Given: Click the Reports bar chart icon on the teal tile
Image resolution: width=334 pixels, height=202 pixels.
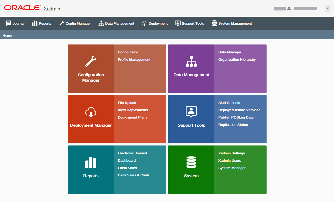Looking at the screenshot, I should point(91,162).
